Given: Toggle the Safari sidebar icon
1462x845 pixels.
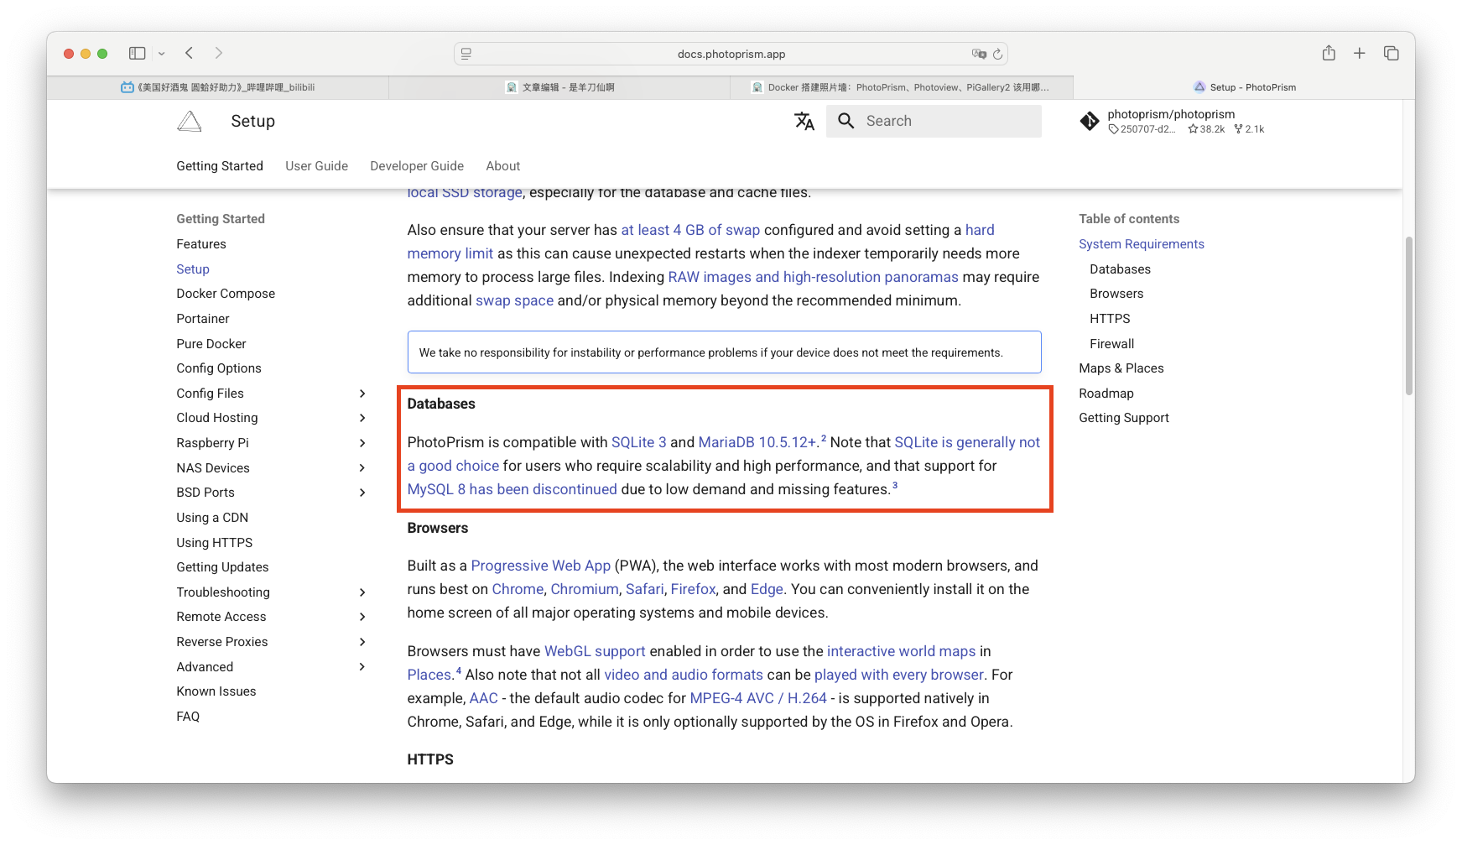Looking at the screenshot, I should point(138,54).
